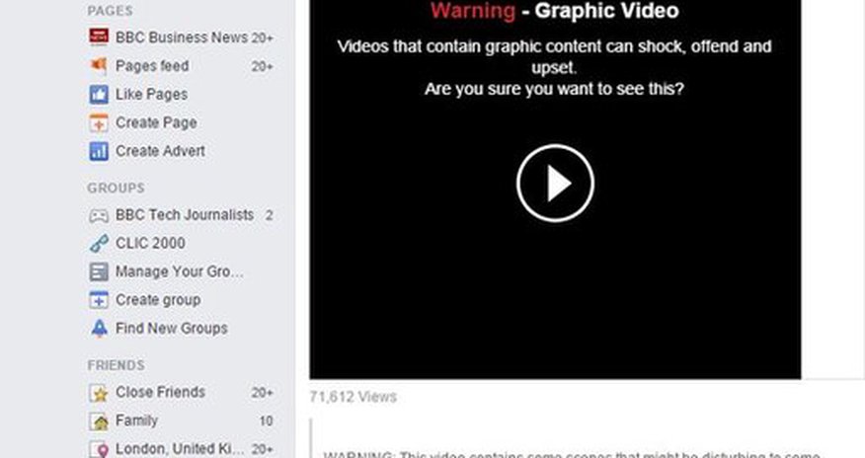Open Manage Your Groups link
The image size is (865, 458).
pyautogui.click(x=180, y=271)
